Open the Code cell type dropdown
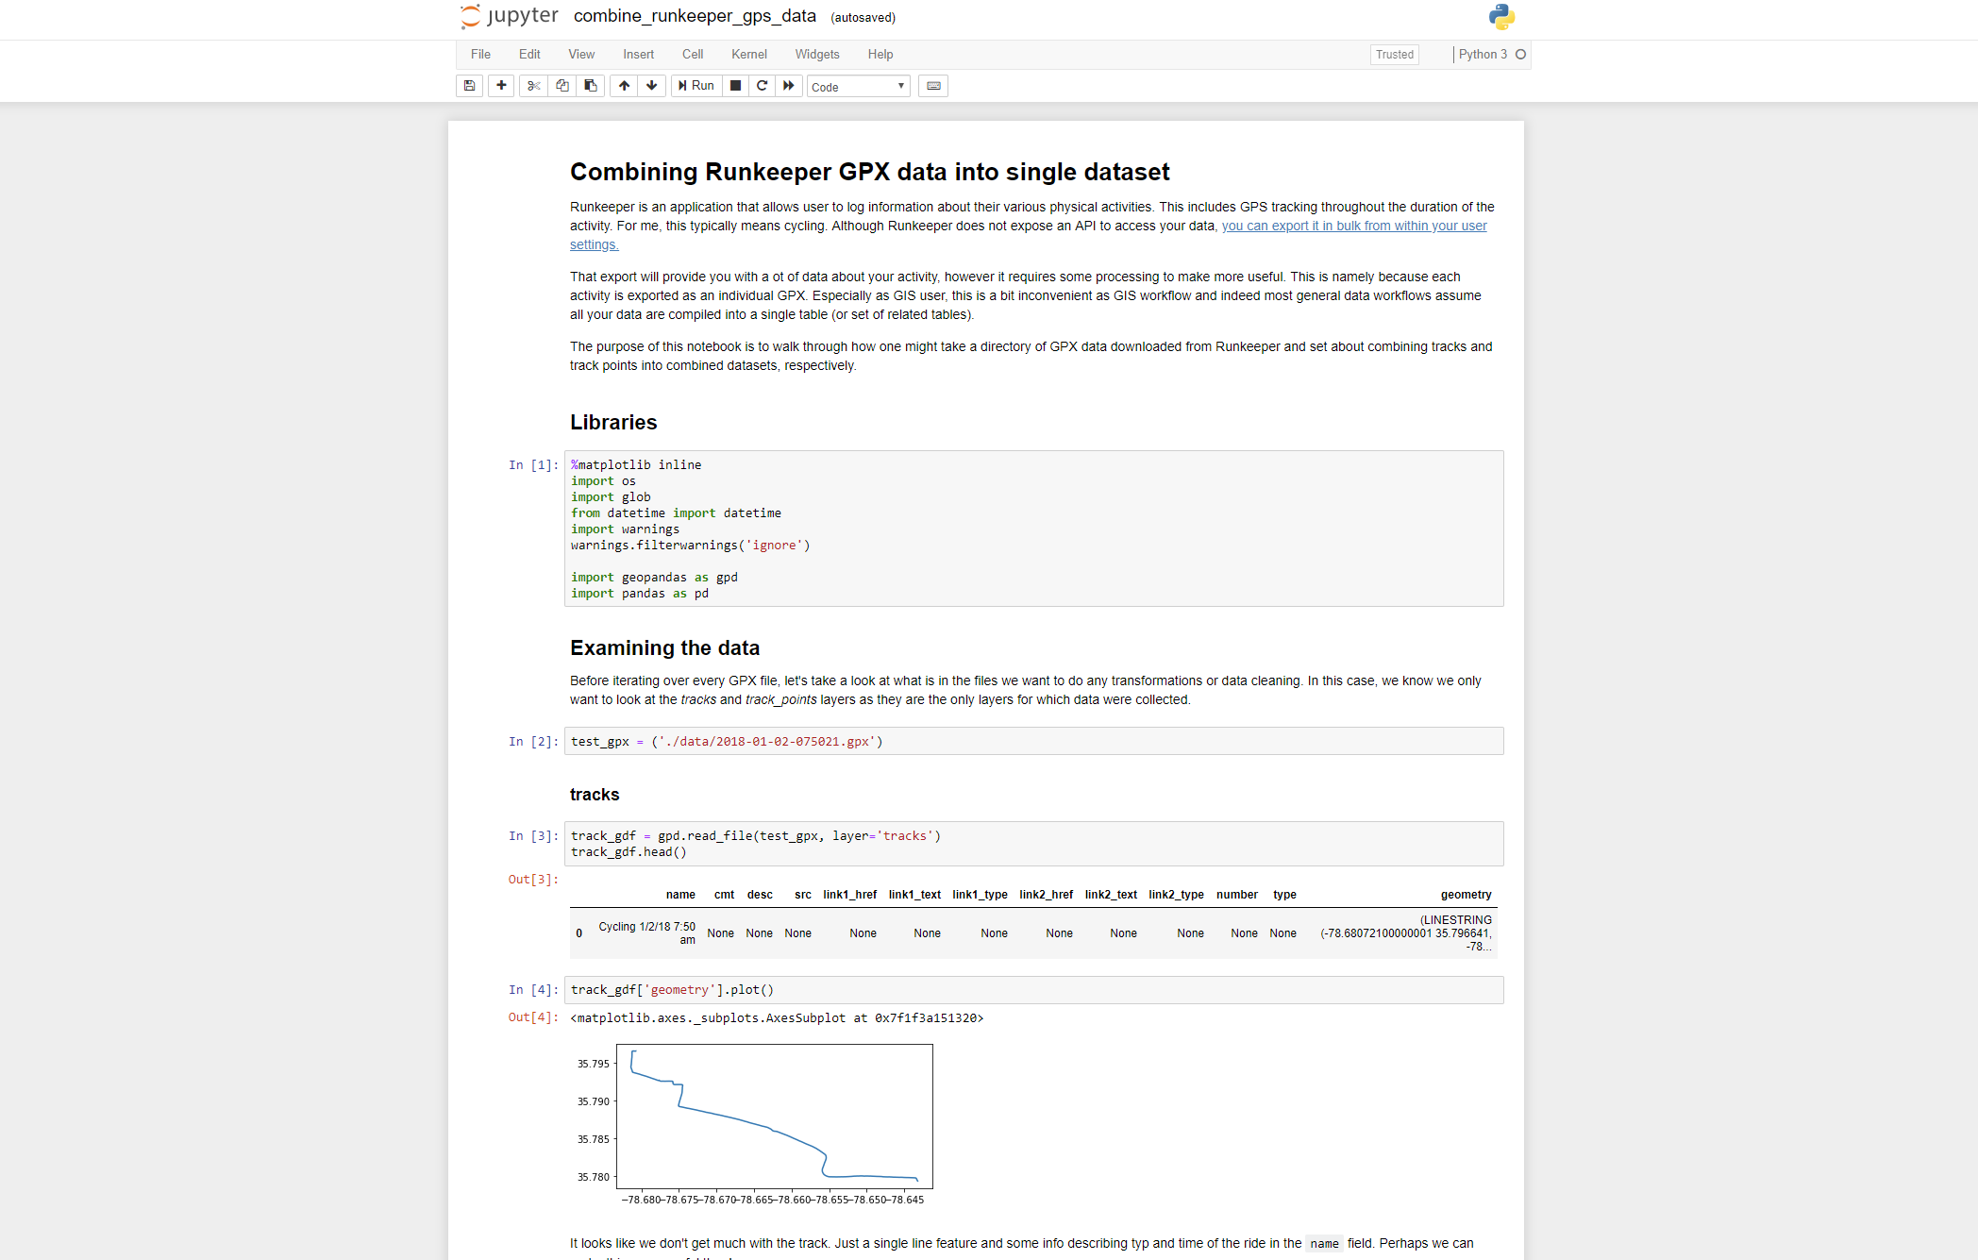 coord(858,87)
